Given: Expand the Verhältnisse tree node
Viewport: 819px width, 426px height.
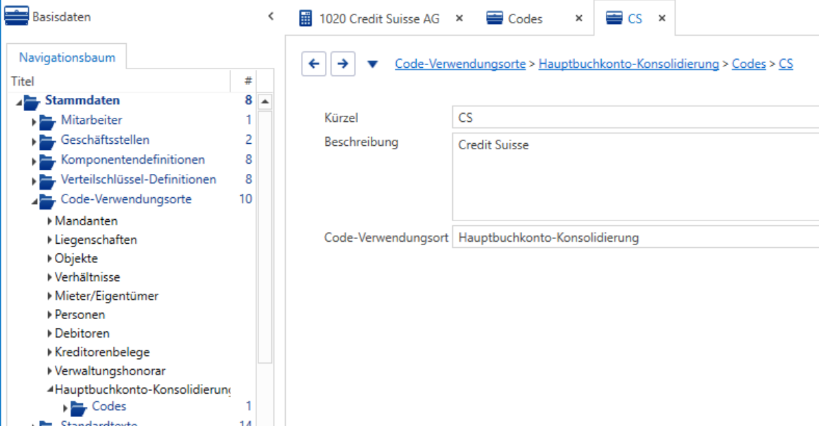Looking at the screenshot, I should tap(49, 277).
